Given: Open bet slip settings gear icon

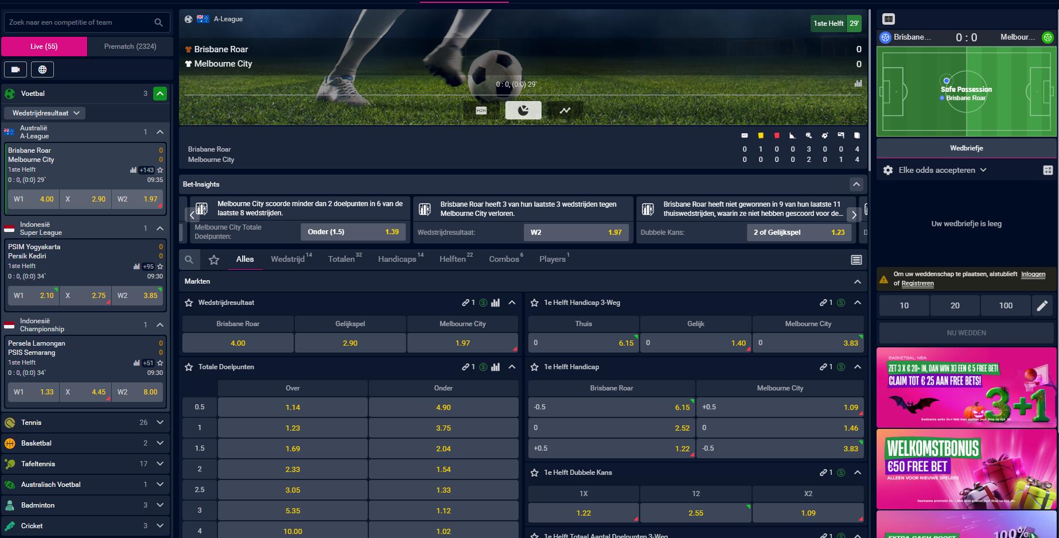Looking at the screenshot, I should 888,170.
